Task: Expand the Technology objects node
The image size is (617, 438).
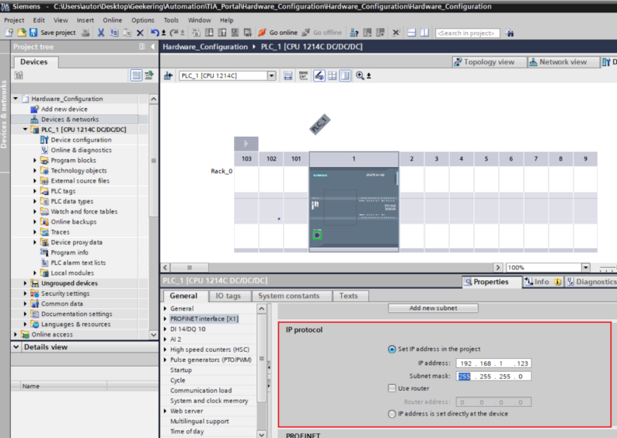Action: [35, 171]
